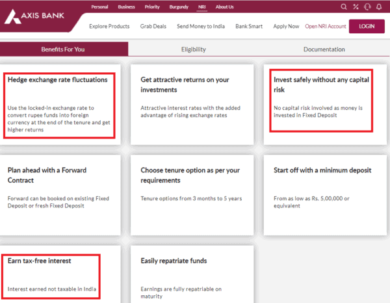Switch to the Documentation tab

click(x=324, y=49)
